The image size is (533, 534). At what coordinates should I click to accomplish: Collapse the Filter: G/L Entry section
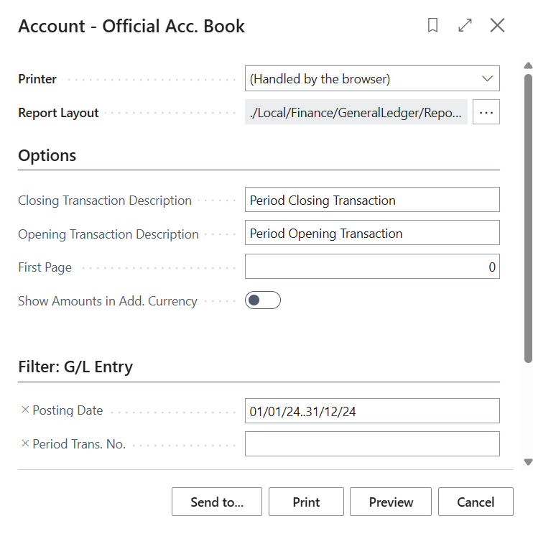click(x=75, y=367)
